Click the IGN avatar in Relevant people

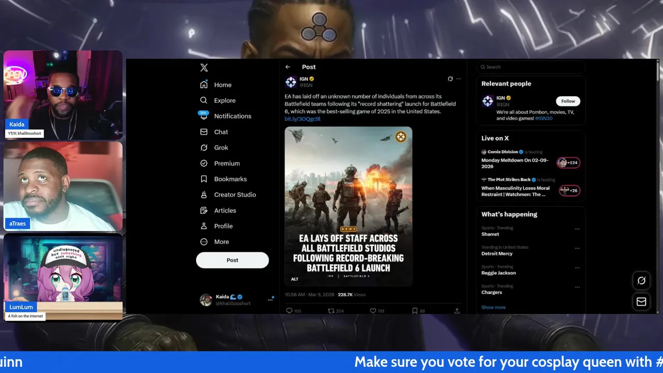pos(487,101)
